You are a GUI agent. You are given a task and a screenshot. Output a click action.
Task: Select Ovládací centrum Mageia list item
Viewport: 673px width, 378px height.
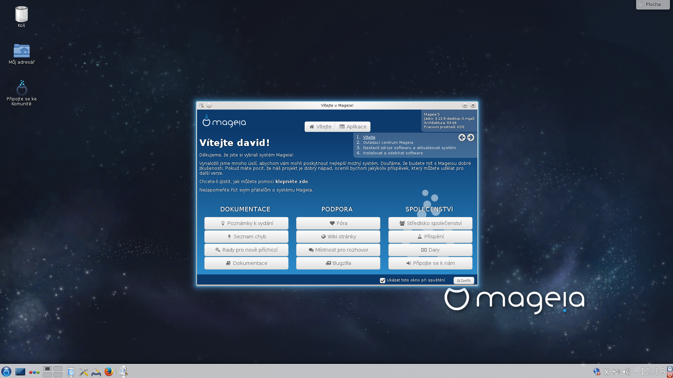point(388,142)
